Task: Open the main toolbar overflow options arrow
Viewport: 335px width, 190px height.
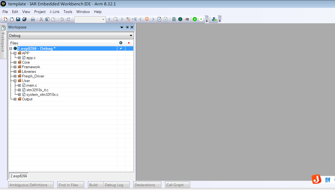Action: [207, 21]
